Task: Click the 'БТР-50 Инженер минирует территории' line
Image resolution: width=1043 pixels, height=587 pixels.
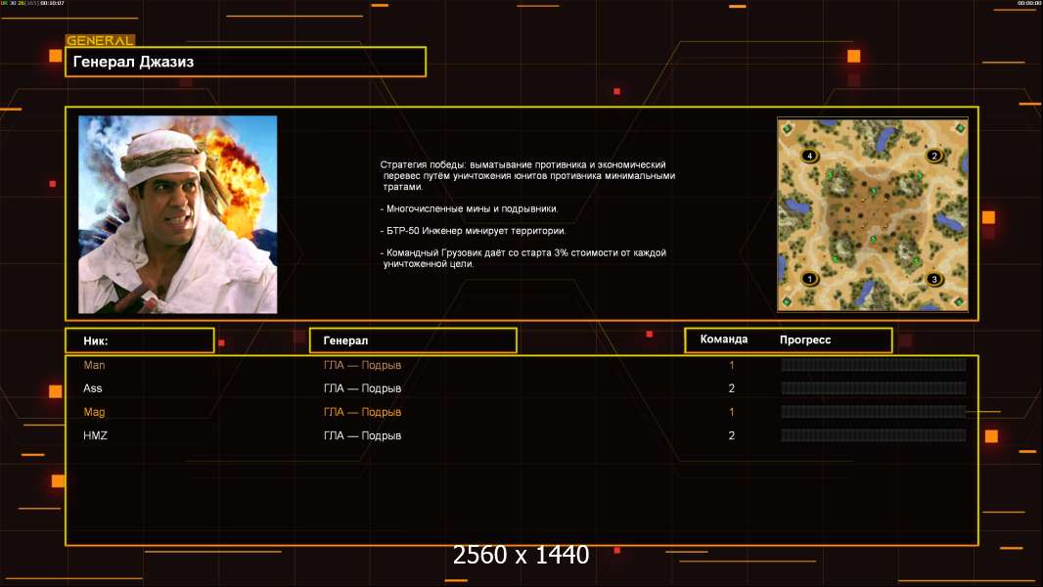Action: pyautogui.click(x=473, y=231)
